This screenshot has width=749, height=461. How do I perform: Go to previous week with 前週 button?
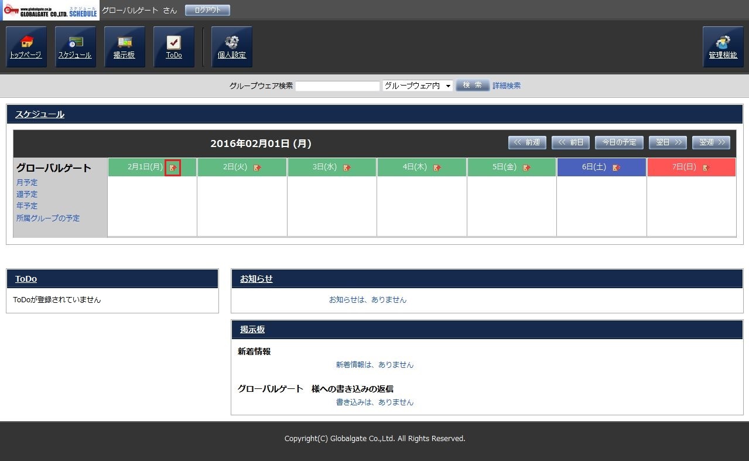[x=527, y=142]
